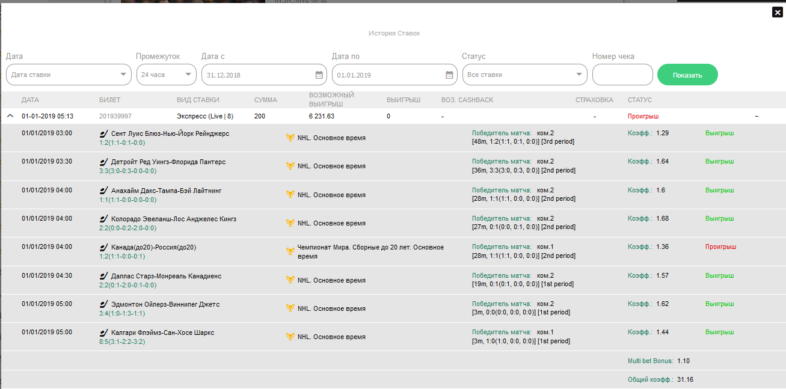Close the История Ставок popup

tap(777, 12)
